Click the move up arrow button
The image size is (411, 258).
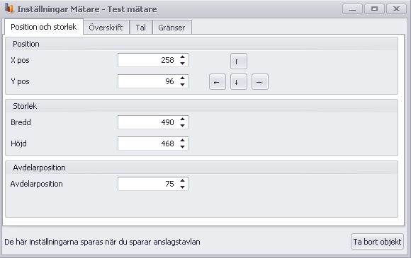[239, 61]
